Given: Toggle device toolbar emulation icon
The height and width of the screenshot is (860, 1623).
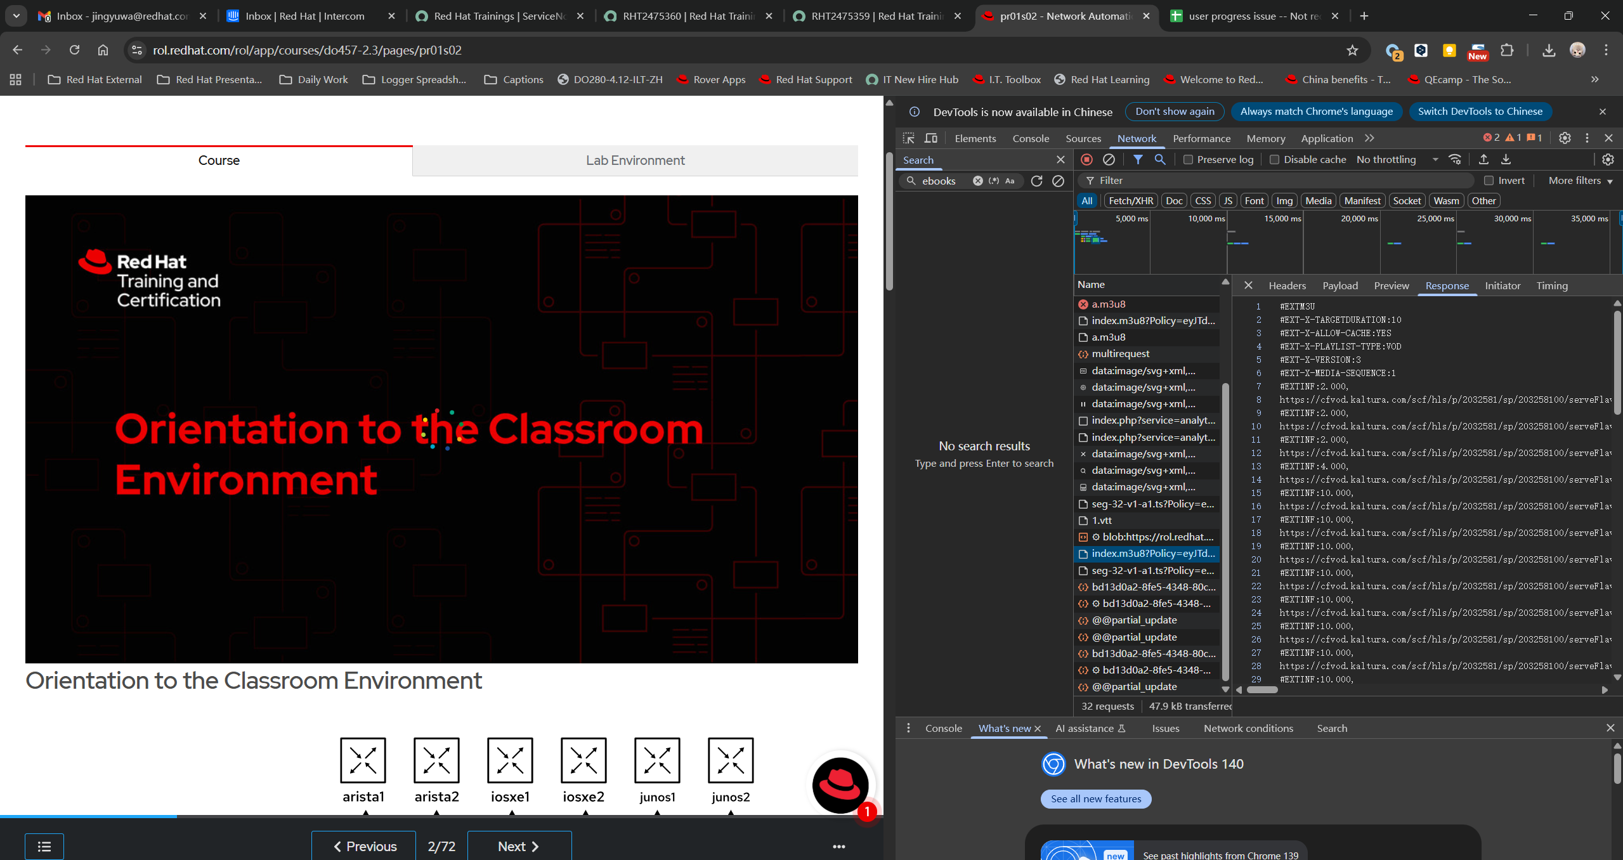Looking at the screenshot, I should [x=930, y=138].
